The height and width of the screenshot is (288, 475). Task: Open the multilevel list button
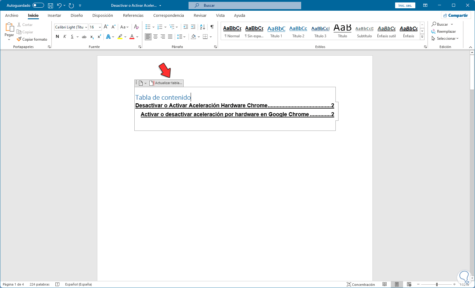tap(172, 27)
